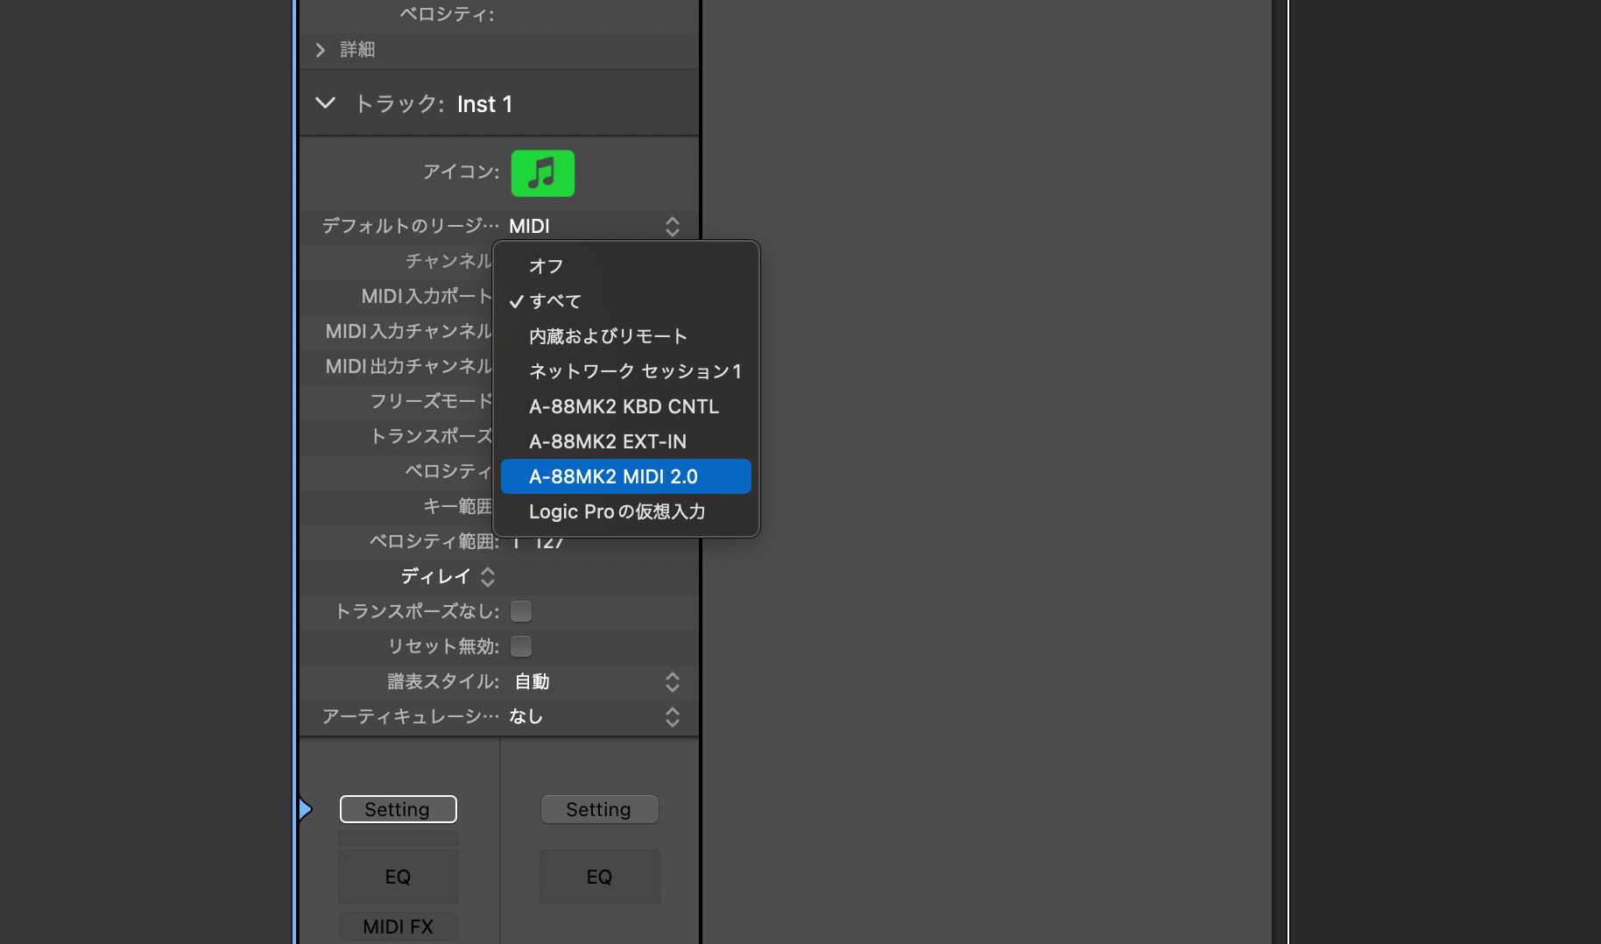1601x944 pixels.
Task: Toggle the リセット無効 checkbox
Action: [521, 646]
